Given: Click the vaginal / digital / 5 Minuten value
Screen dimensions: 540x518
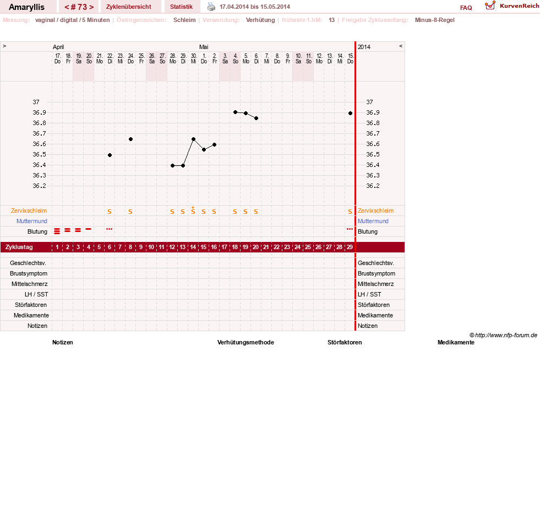Looking at the screenshot, I should pos(72,20).
